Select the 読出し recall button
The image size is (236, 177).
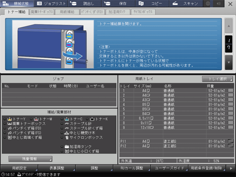pos(84,3)
